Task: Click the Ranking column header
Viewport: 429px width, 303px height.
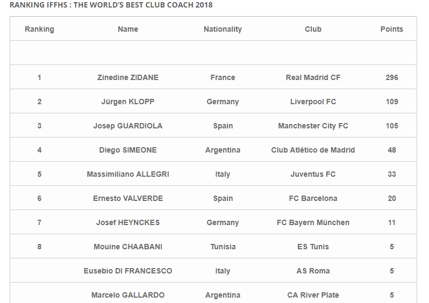Action: (39, 29)
